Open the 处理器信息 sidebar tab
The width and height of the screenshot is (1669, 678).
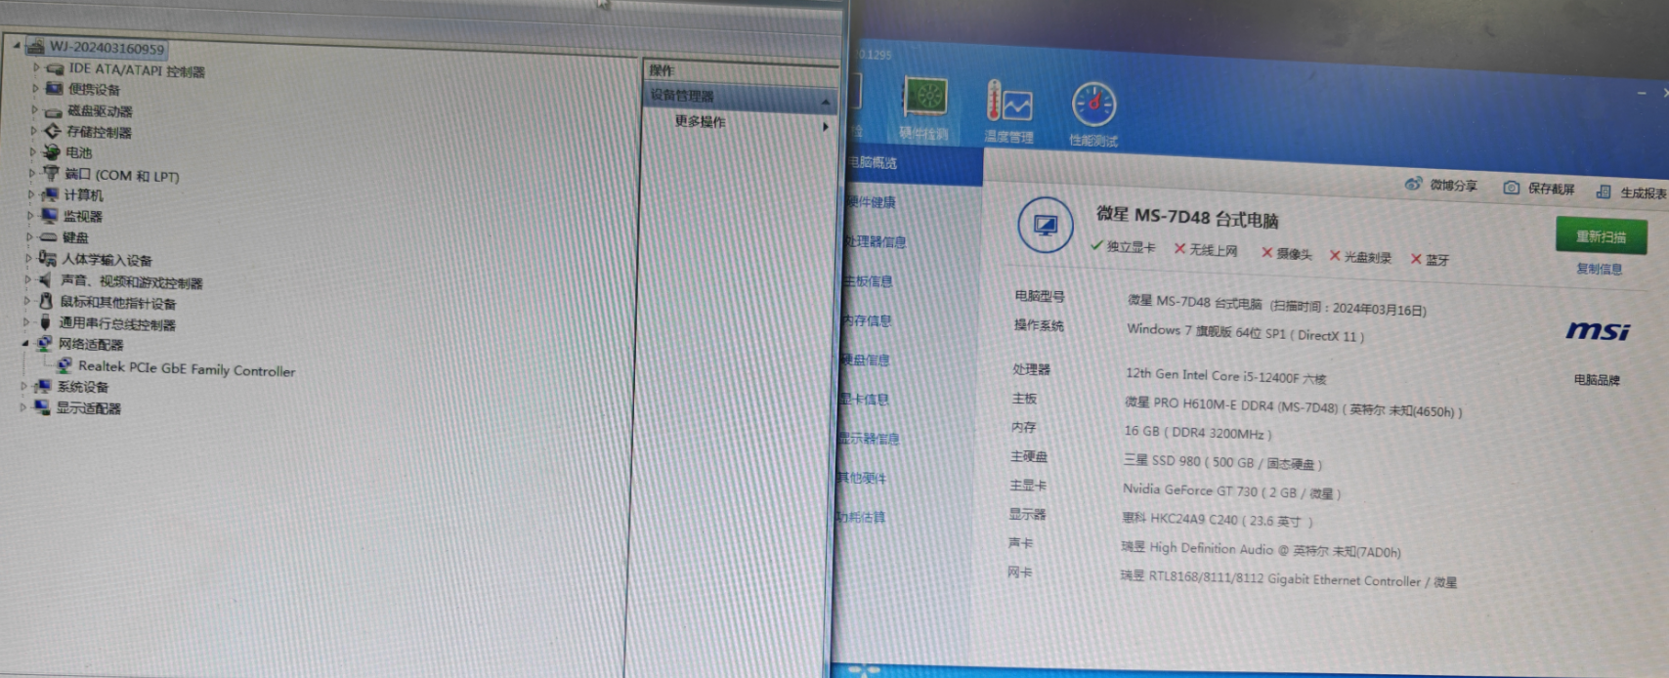tap(875, 241)
